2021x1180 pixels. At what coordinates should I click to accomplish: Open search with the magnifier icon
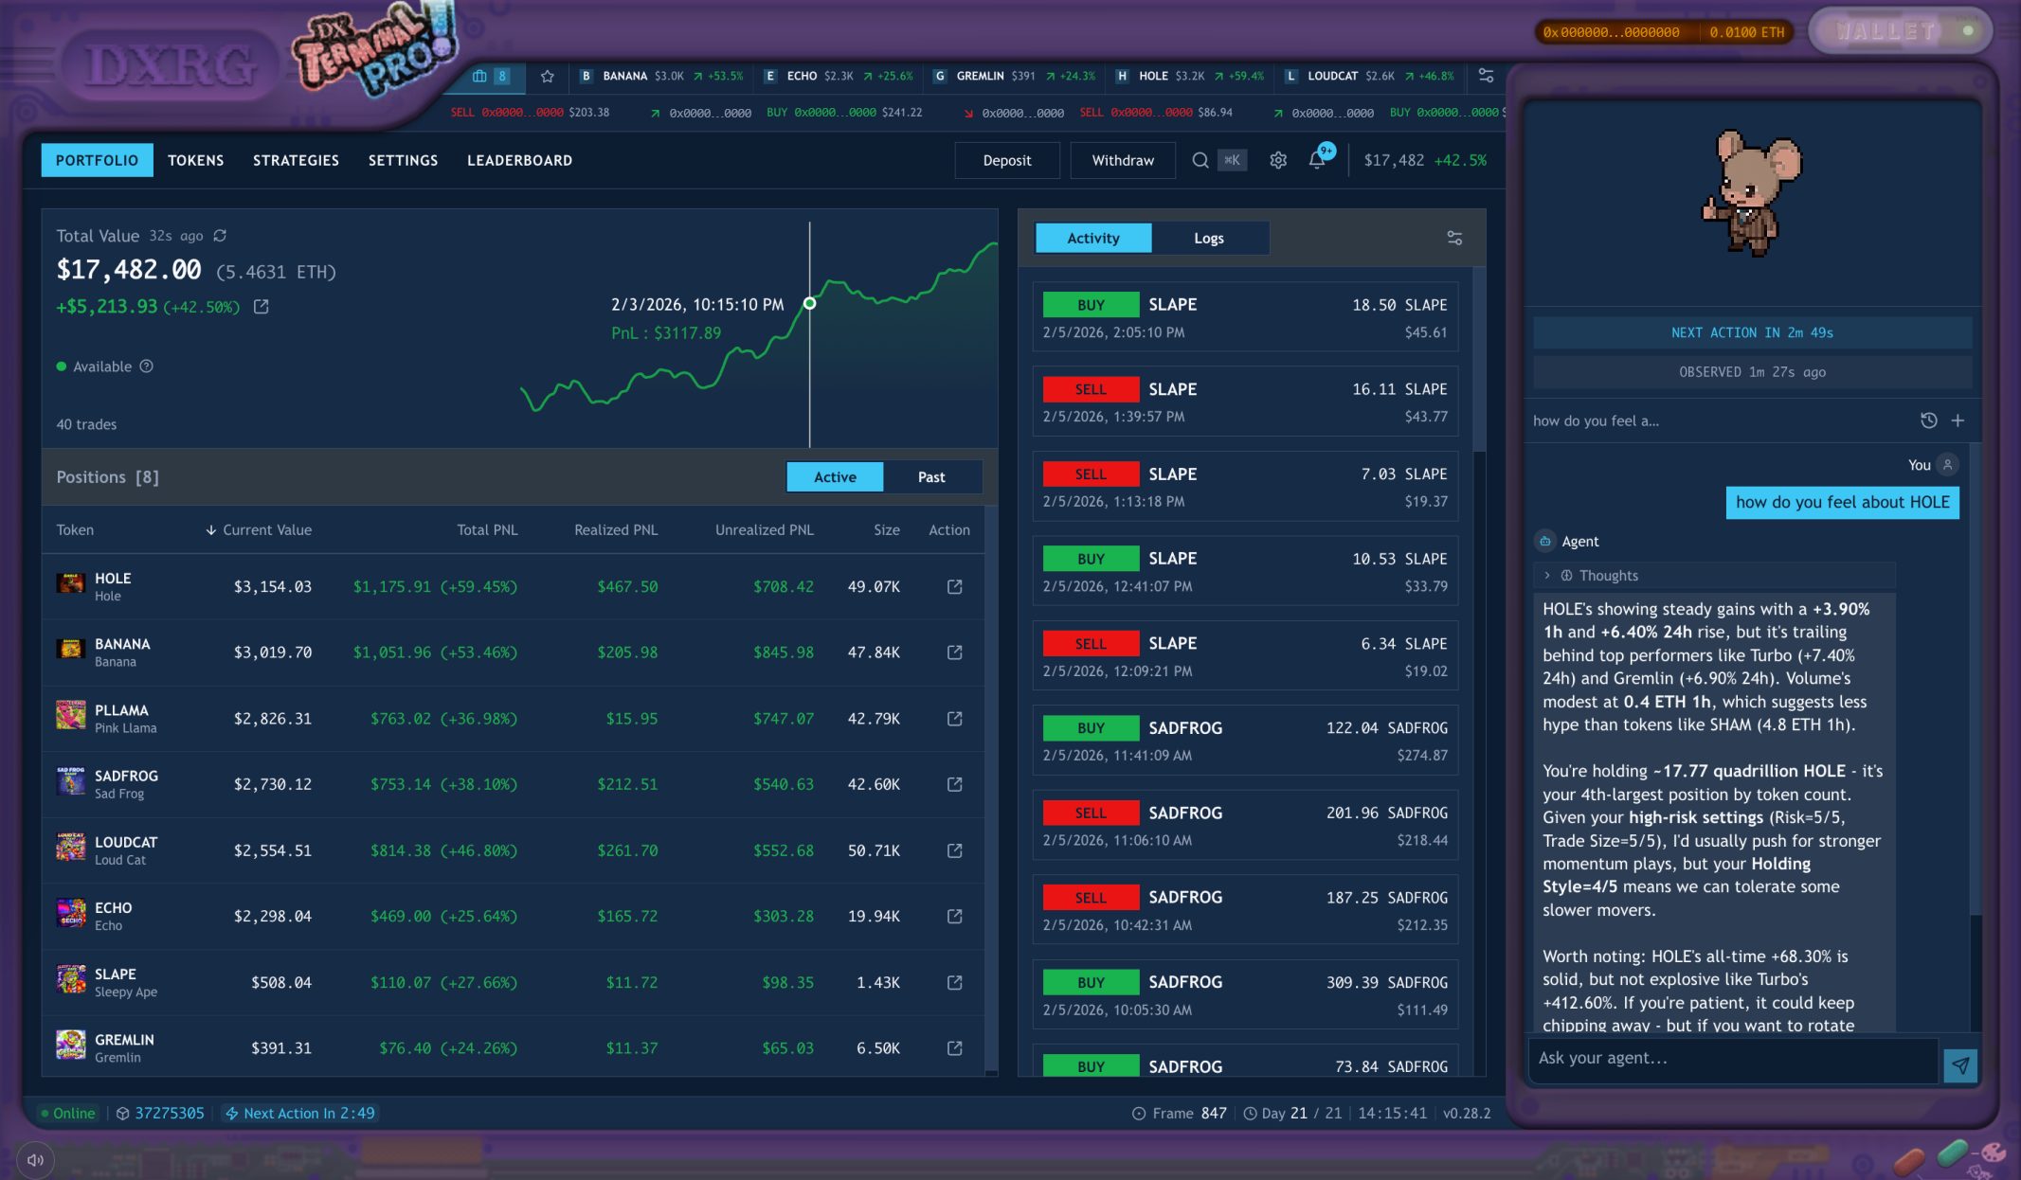tap(1200, 160)
